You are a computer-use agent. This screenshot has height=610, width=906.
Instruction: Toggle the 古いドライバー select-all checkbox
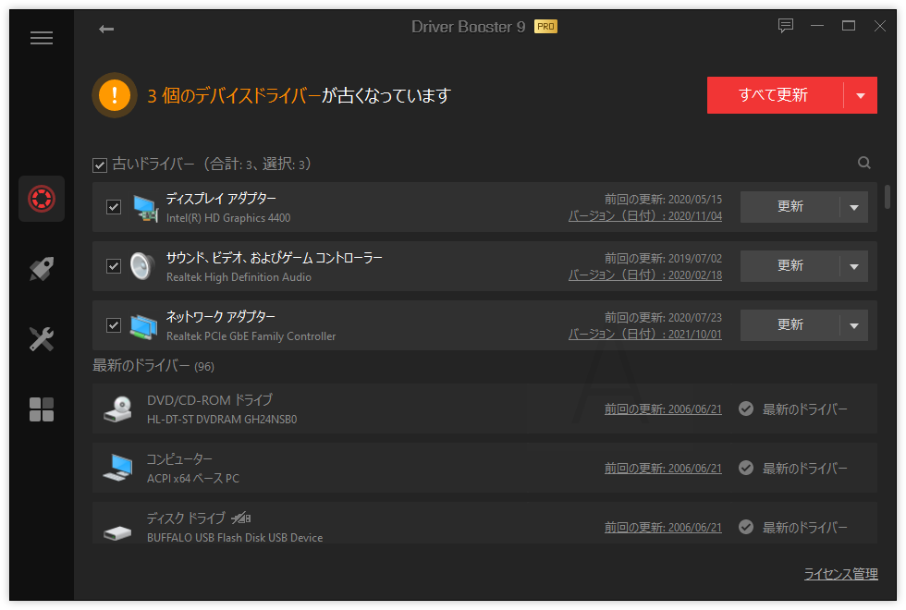coord(100,165)
